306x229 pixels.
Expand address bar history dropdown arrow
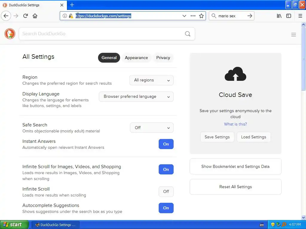(x=184, y=16)
